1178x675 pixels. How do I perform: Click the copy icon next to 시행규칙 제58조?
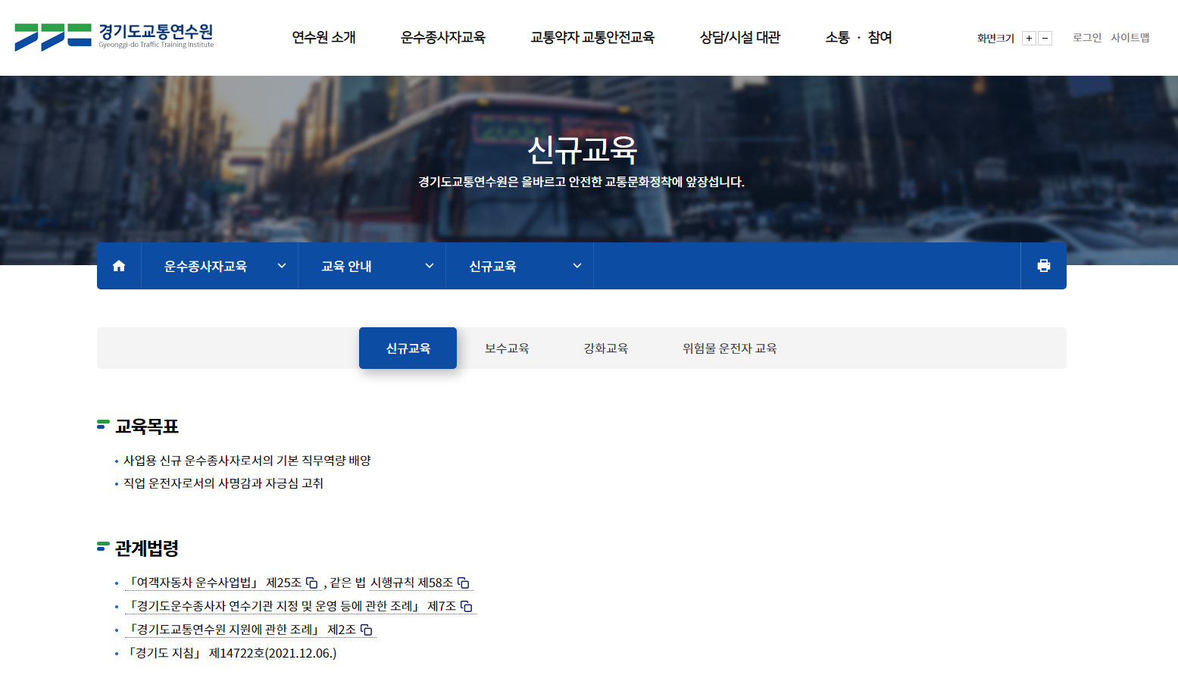(465, 582)
